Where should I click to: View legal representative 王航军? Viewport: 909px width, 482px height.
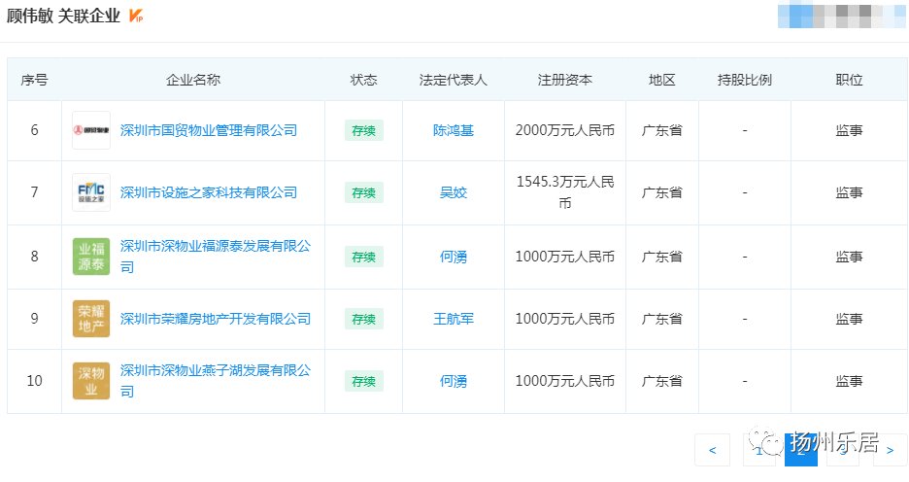click(454, 319)
